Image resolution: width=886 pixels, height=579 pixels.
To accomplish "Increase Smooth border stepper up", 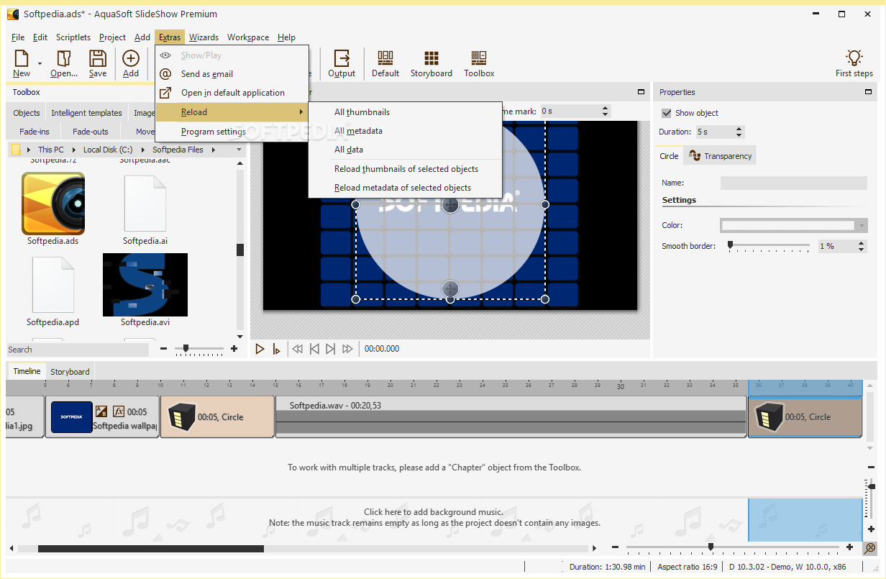I will [x=862, y=243].
